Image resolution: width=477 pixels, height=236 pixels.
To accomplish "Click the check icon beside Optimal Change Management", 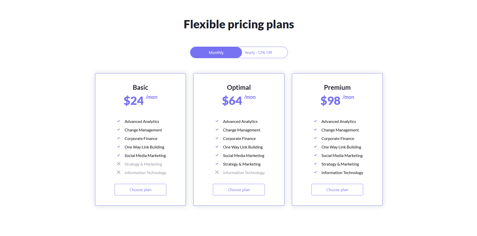I will tap(217, 130).
